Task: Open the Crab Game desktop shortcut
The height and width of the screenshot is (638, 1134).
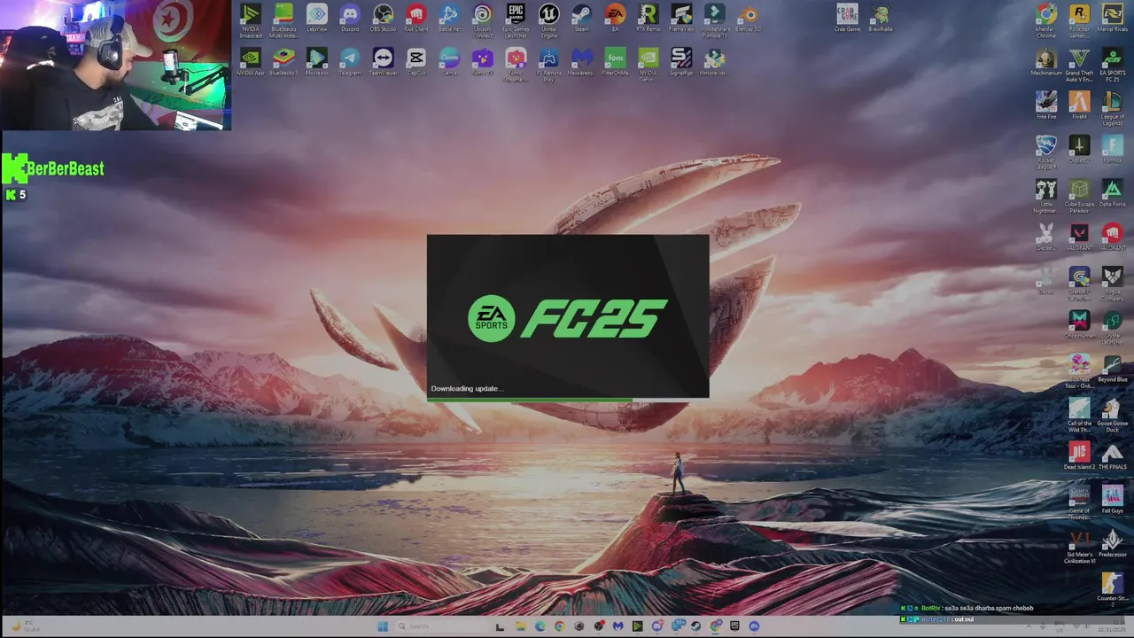Action: click(847, 19)
